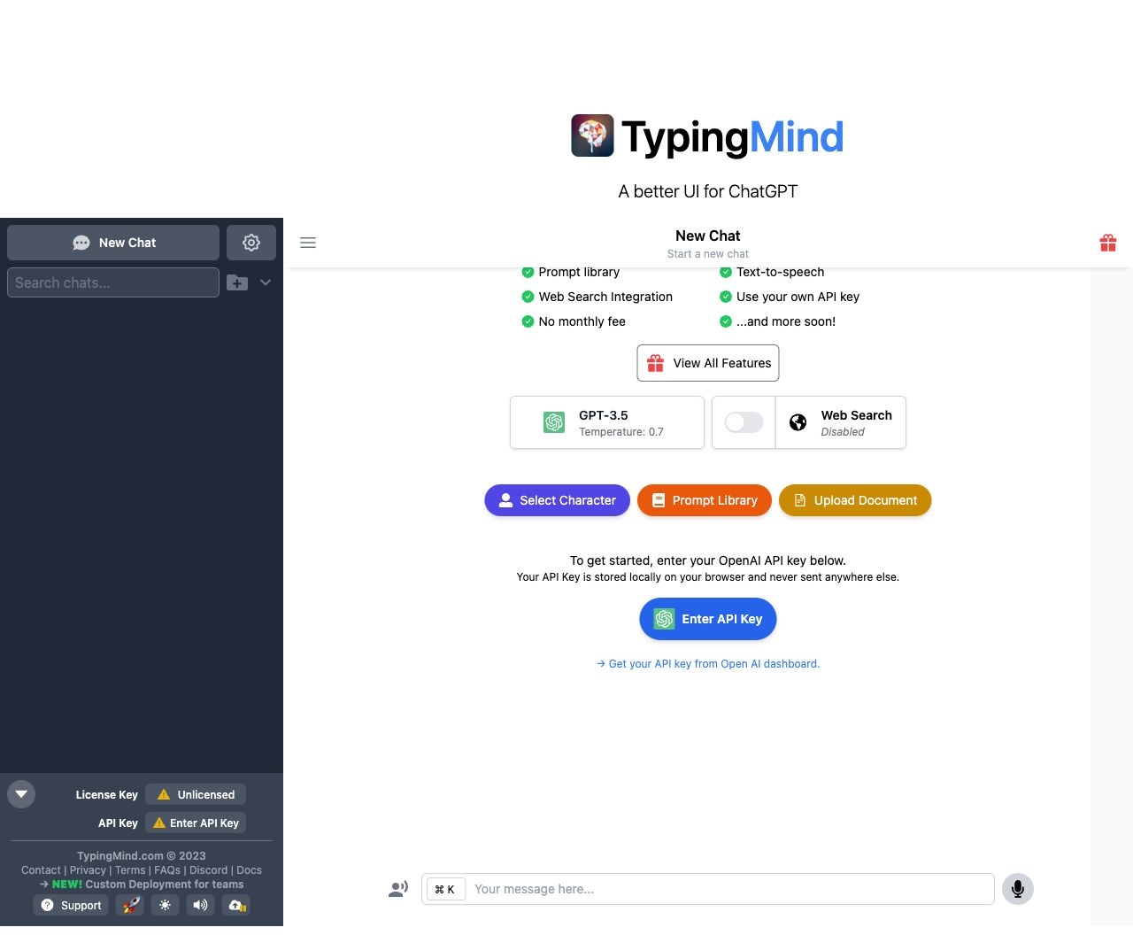The image size is (1133, 935).
Task: Open settings with the gear icon
Action: (x=251, y=243)
